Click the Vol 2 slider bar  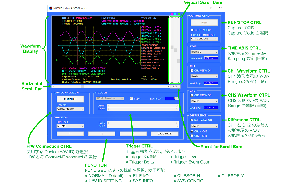tap(143, 126)
